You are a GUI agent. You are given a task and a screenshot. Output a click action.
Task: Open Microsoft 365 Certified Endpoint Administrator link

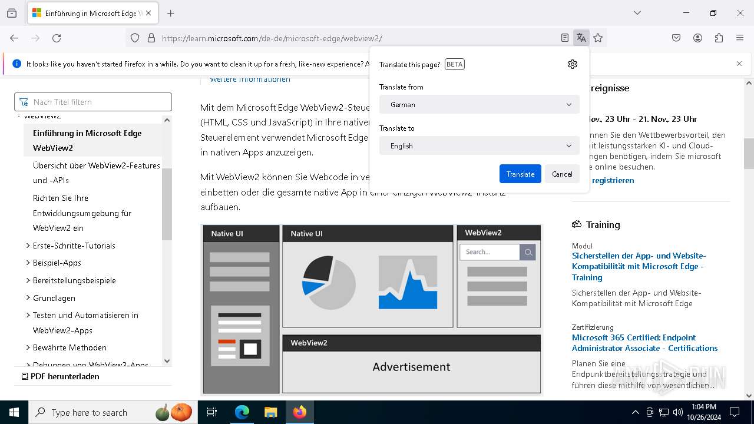[x=645, y=343]
